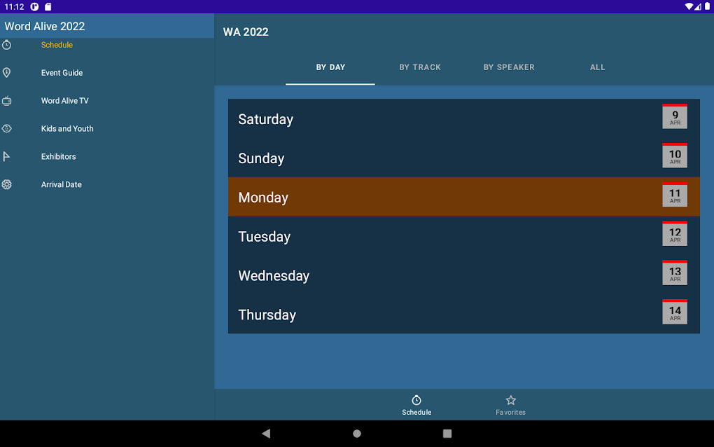Click the Schedule stopwatch icon in sidebar
This screenshot has width=714, height=447.
7,45
